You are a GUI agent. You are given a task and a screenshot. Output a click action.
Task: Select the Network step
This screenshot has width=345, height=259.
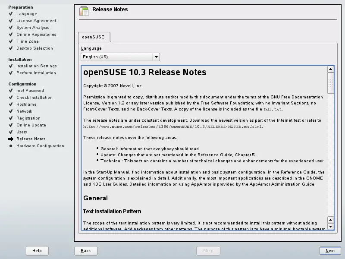(x=24, y=111)
